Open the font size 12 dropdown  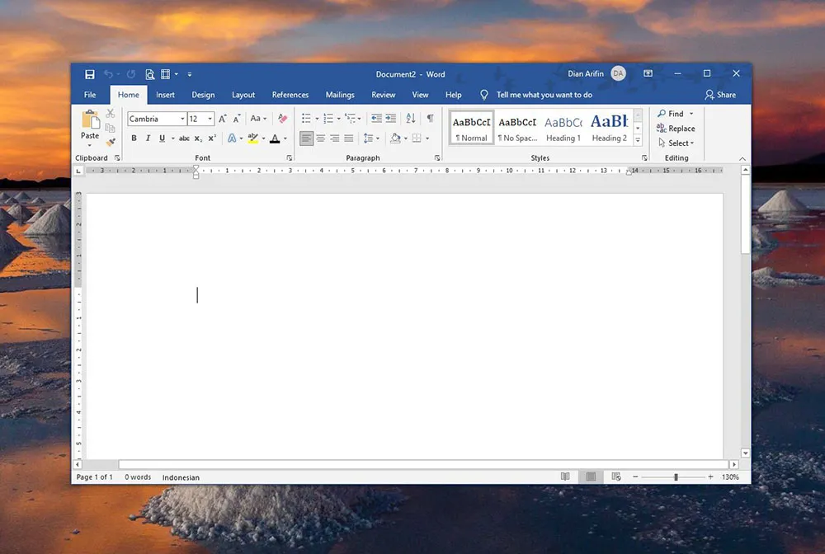click(210, 119)
